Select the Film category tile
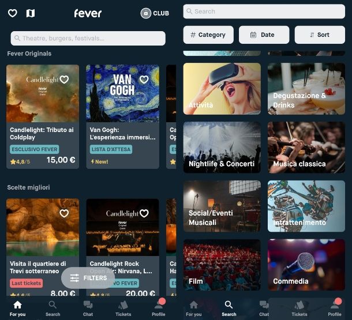Screen dimensions: 352x320 click(x=222, y=265)
